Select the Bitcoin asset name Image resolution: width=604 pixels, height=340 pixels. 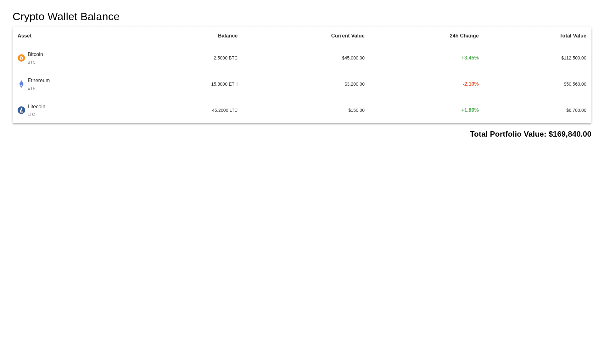click(35, 54)
